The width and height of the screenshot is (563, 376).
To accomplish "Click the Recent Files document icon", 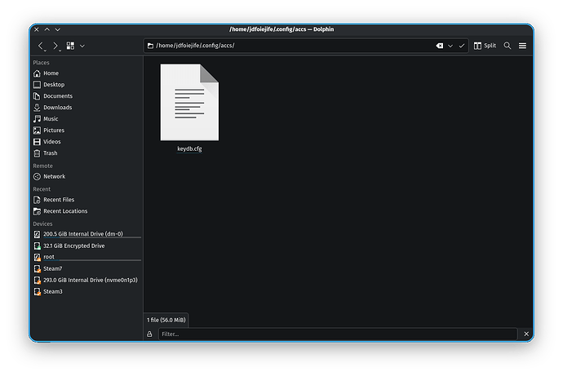I will [37, 200].
